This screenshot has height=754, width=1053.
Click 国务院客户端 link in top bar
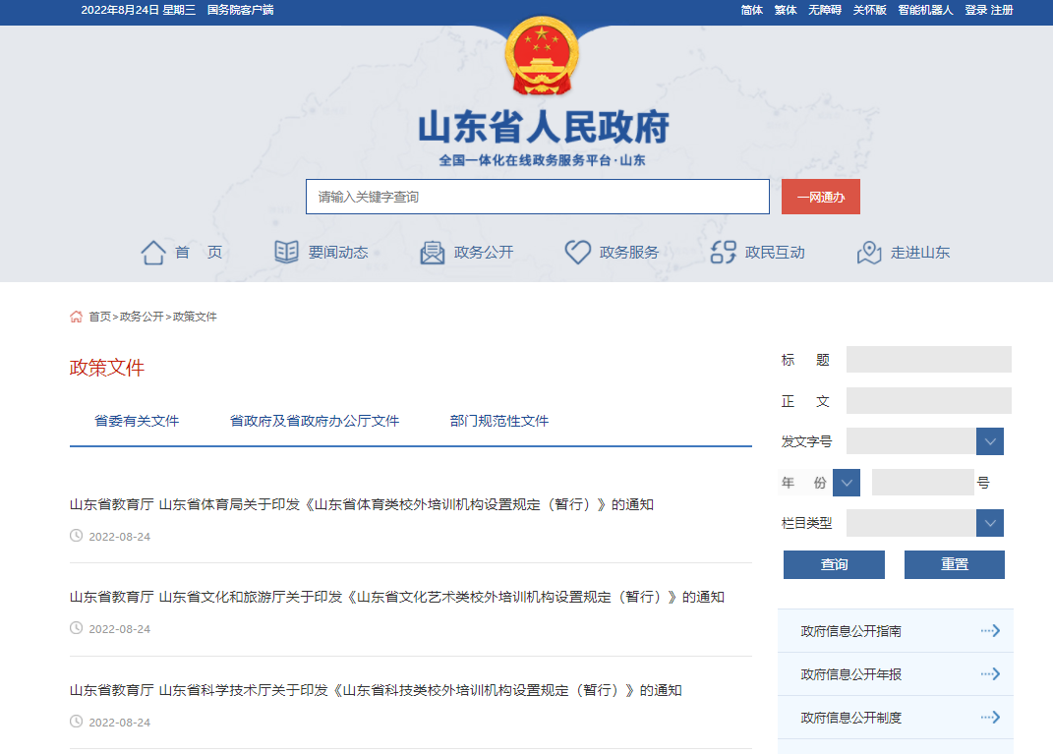(241, 10)
